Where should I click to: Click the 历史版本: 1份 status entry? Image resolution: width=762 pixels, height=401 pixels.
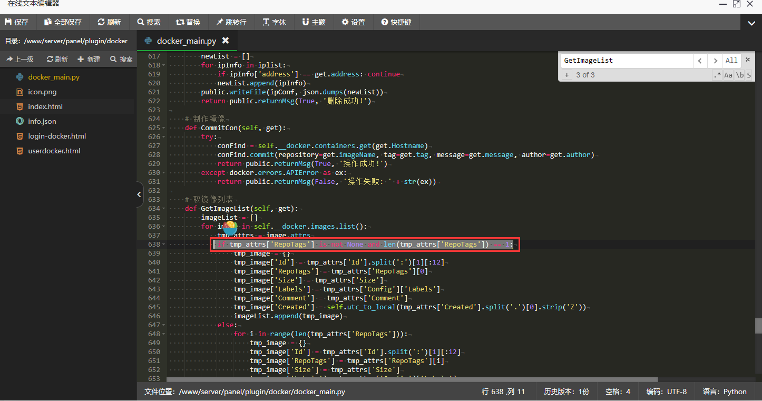point(566,392)
